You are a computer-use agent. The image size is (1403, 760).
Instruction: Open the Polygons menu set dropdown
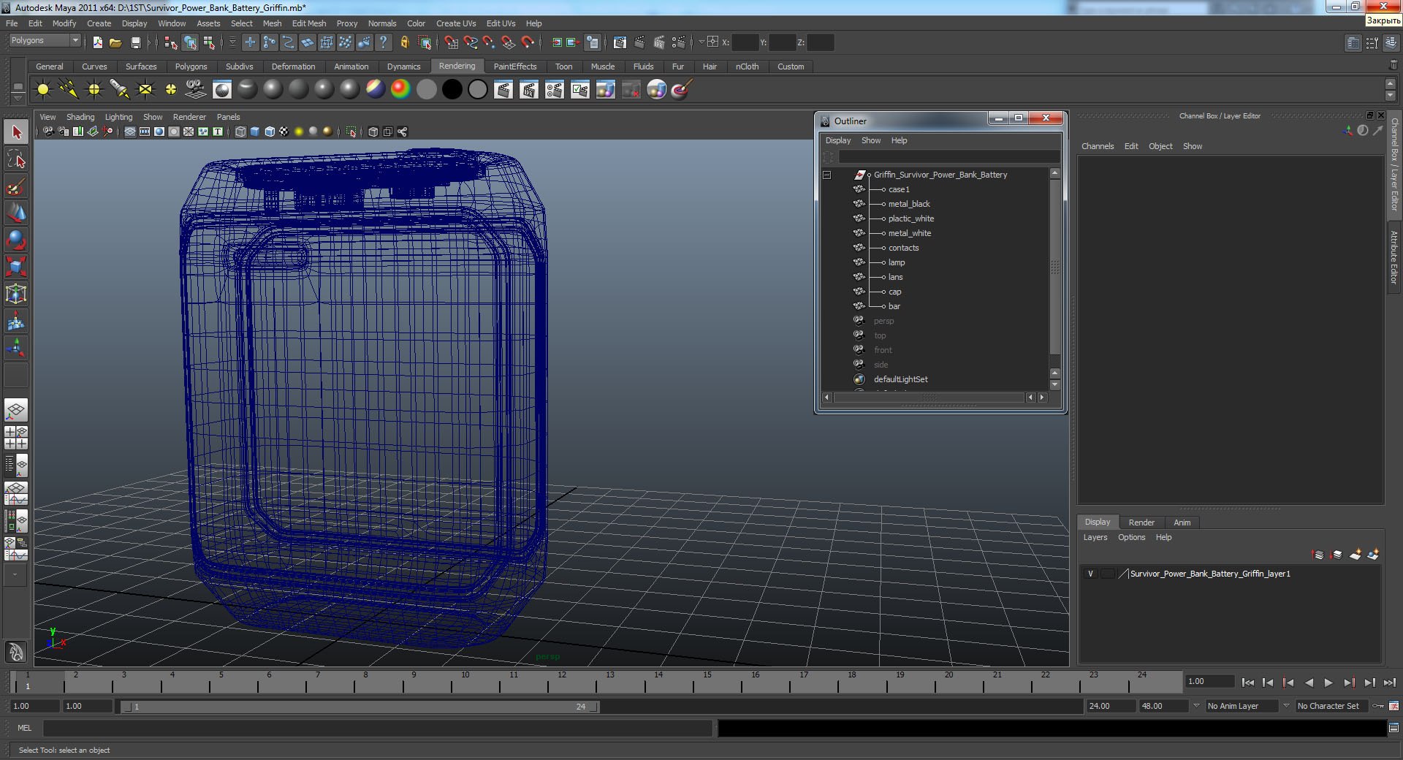coord(44,41)
